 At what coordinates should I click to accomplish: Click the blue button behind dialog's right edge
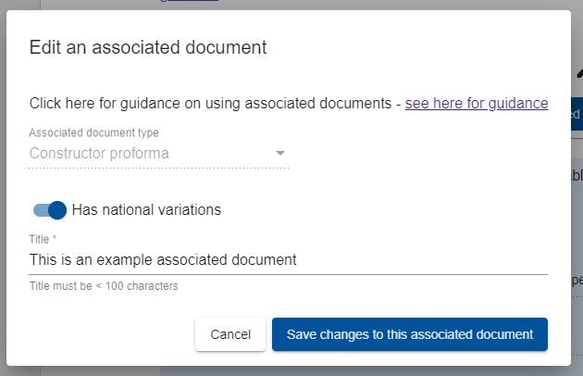tap(577, 113)
